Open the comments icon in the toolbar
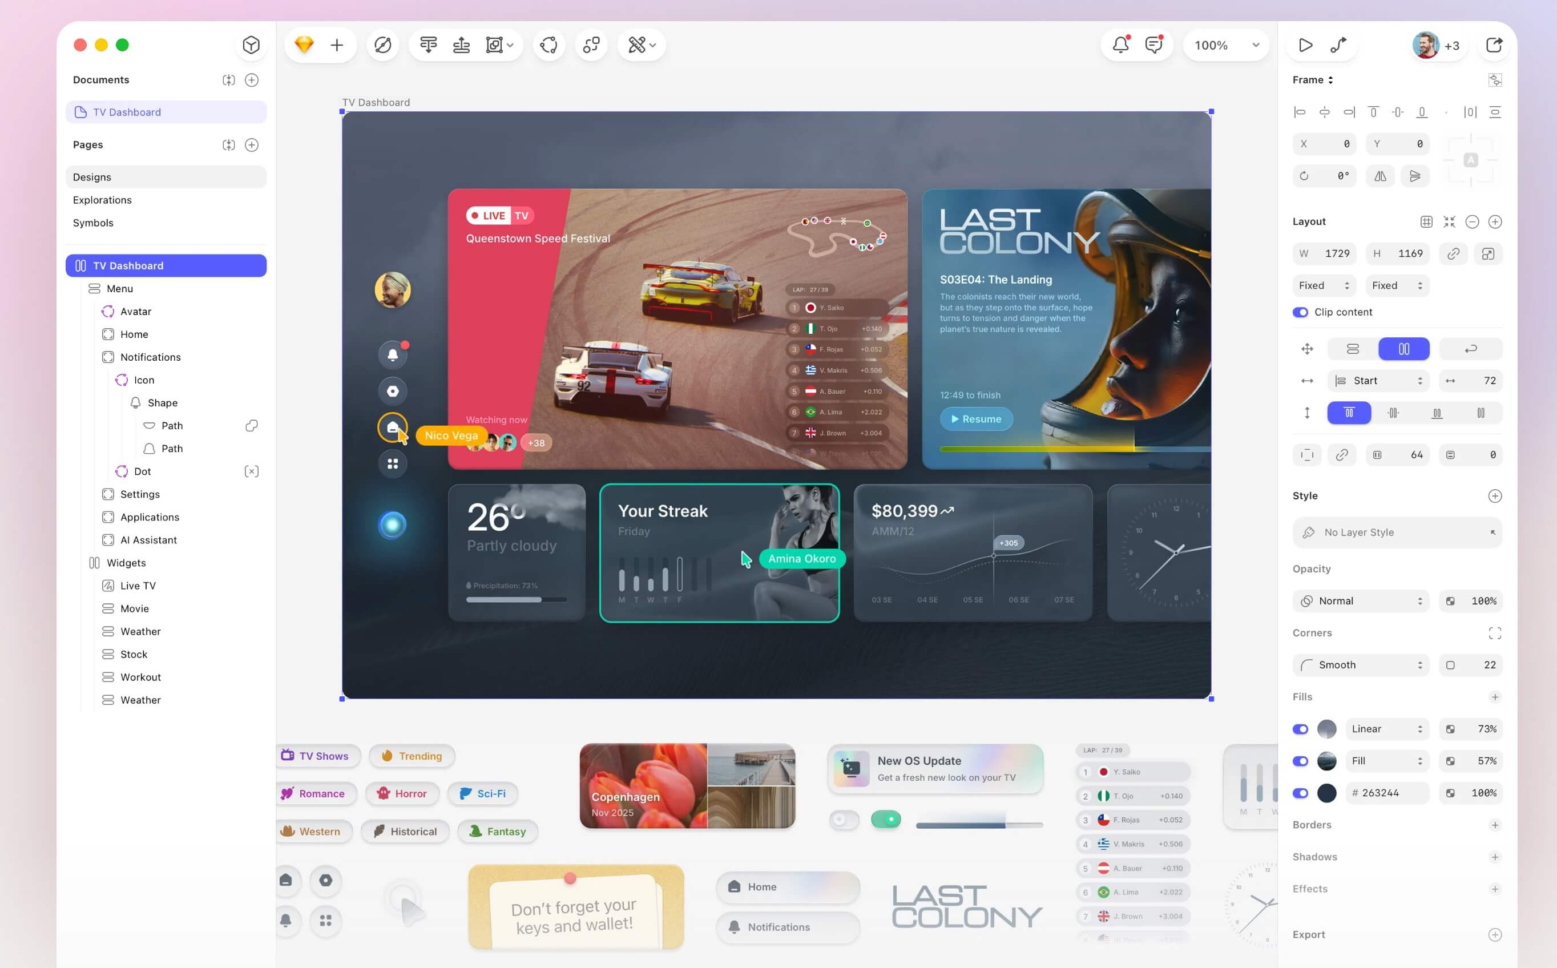 (x=1153, y=45)
